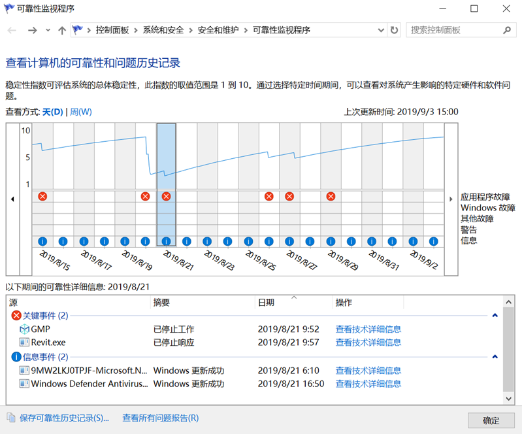Click the red error icon on 2019/8/26
This screenshot has height=434, width=522.
coord(269,197)
